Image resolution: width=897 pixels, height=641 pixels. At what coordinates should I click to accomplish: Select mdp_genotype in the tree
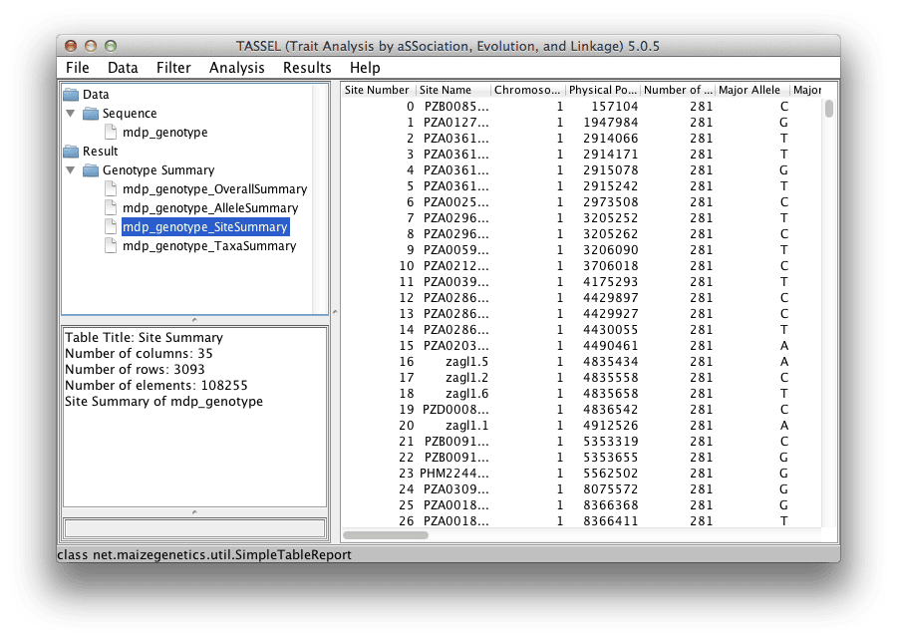tap(164, 133)
